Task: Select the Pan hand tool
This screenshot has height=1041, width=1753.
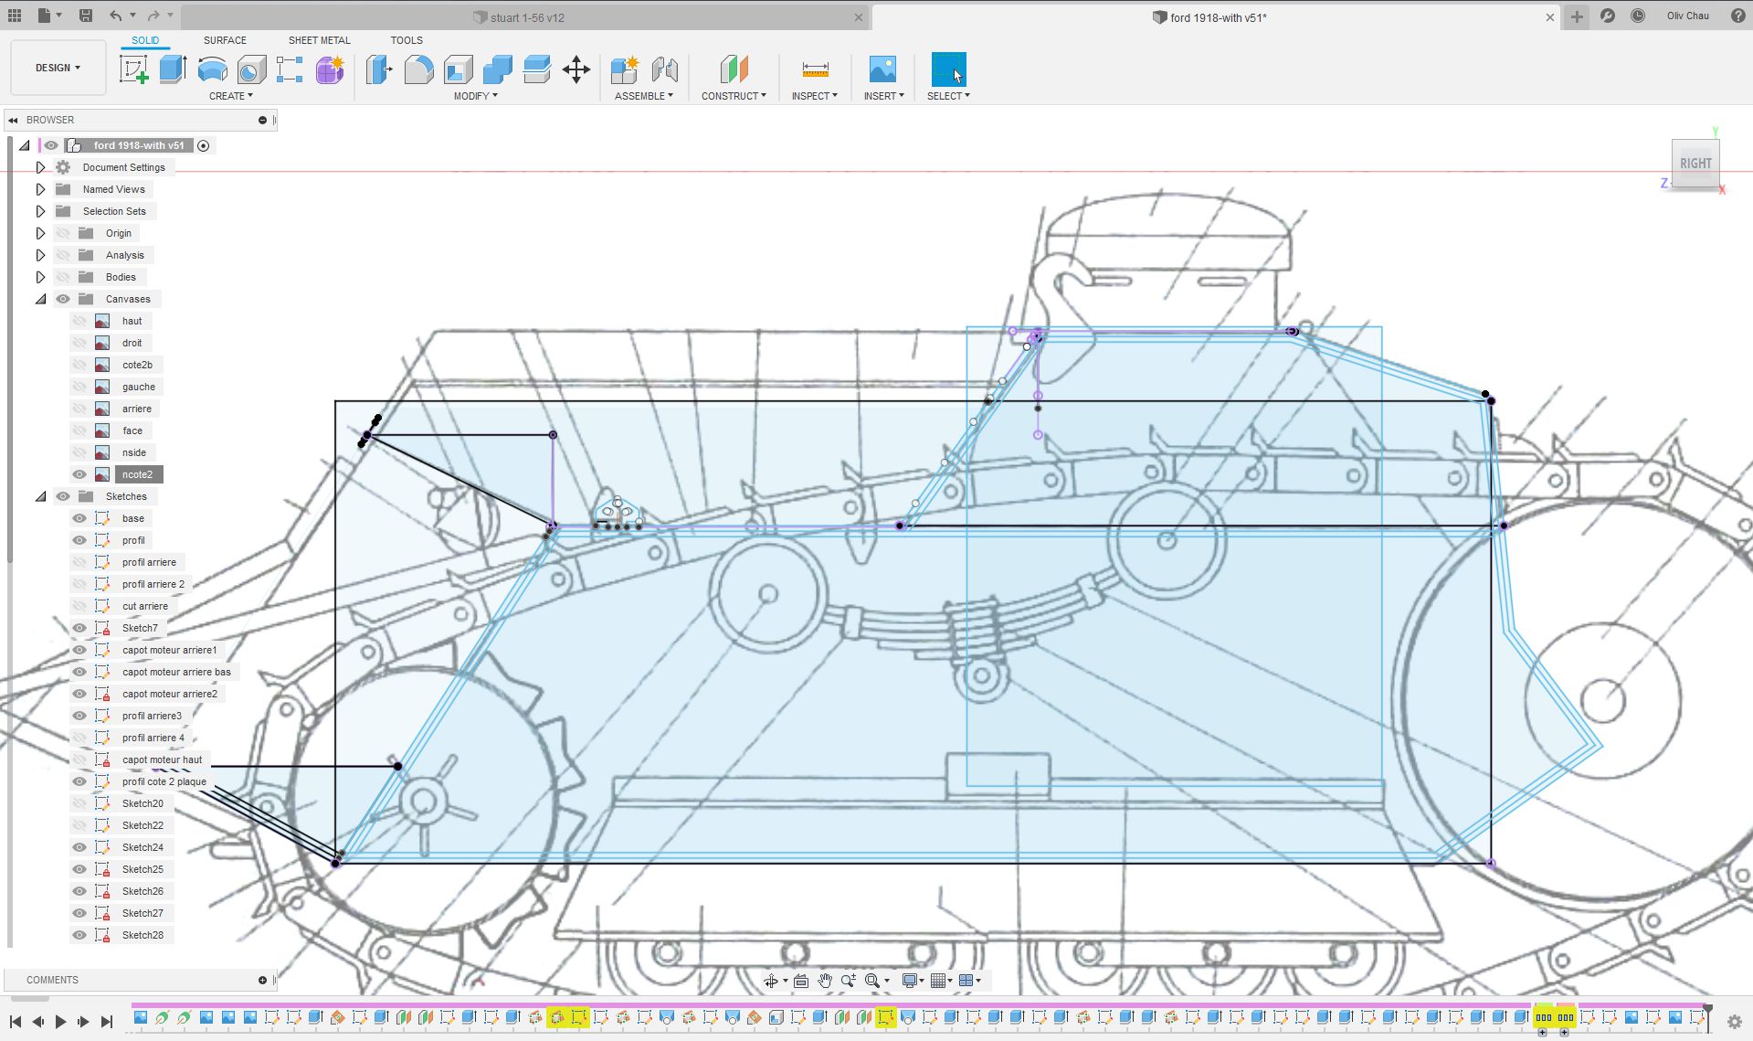Action: tap(825, 981)
